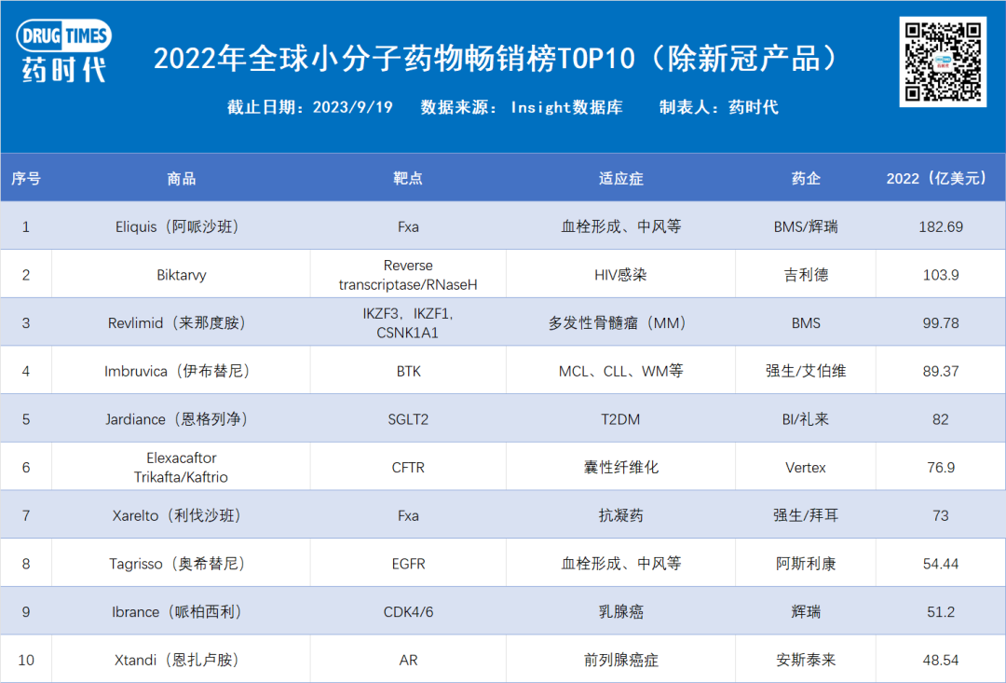Click the DRUG TIMES 药时代 logo
Screen dimensions: 1006x683
point(63,51)
